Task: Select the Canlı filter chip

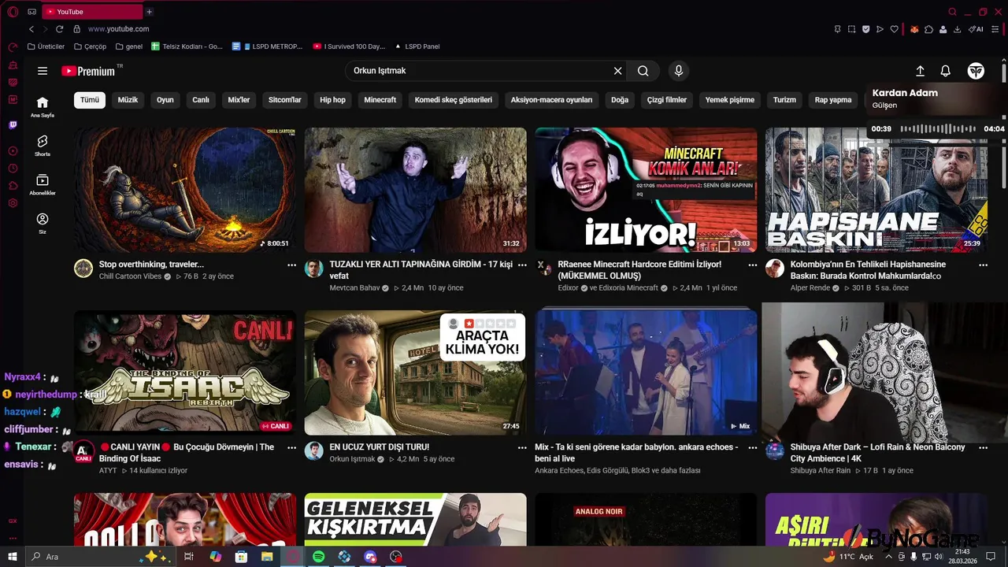Action: pos(201,100)
